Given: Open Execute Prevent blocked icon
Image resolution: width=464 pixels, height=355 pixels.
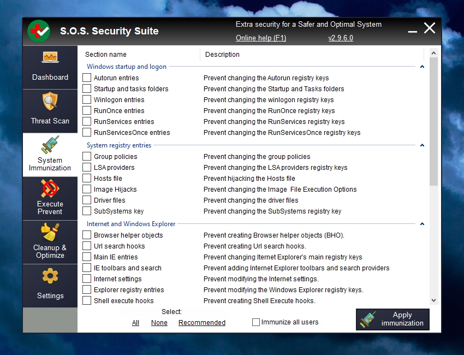Looking at the screenshot, I should [x=50, y=188].
